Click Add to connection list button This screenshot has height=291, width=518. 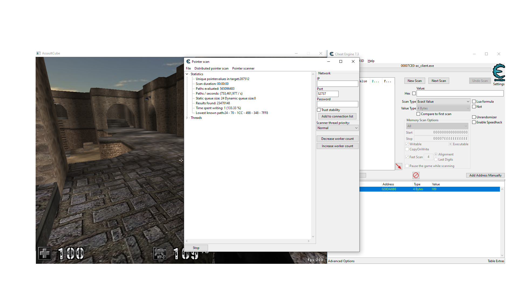coord(337,116)
